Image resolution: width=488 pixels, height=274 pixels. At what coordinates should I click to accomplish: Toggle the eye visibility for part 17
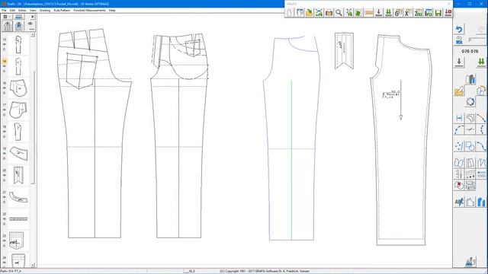(5, 110)
